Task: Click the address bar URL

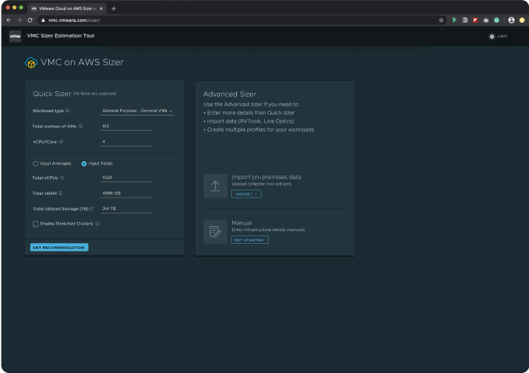Action: tap(74, 20)
